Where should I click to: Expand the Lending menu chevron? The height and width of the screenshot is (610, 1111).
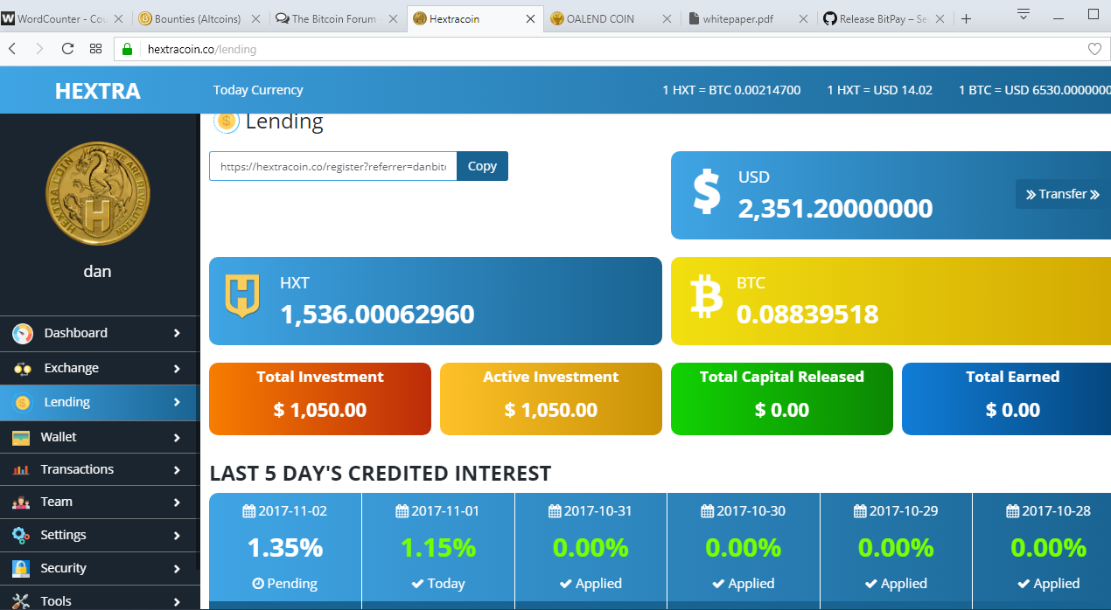177,402
